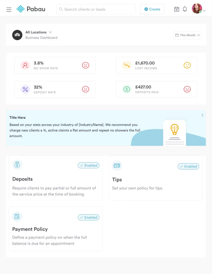
Task: Toggle the Enabled badge on Payment Policy
Action: tap(89, 218)
